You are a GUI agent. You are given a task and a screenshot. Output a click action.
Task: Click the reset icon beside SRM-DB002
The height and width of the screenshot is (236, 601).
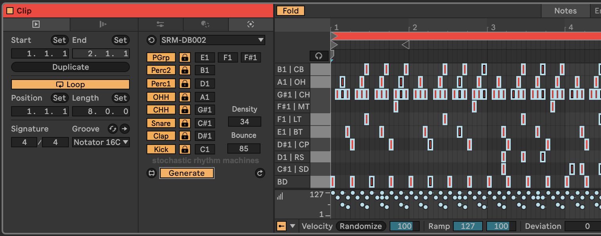152,40
